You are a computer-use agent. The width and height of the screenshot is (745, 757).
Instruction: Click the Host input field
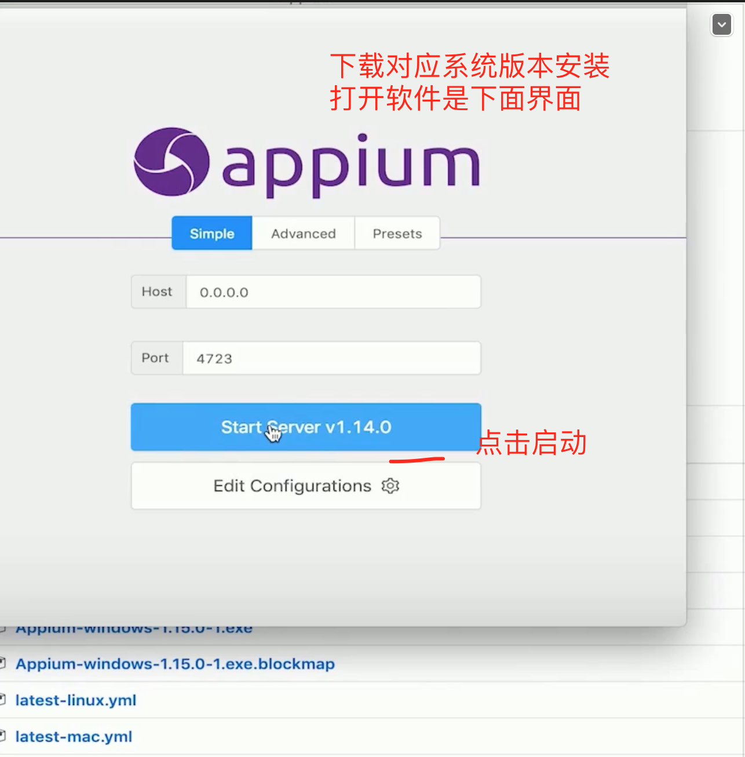pyautogui.click(x=333, y=292)
